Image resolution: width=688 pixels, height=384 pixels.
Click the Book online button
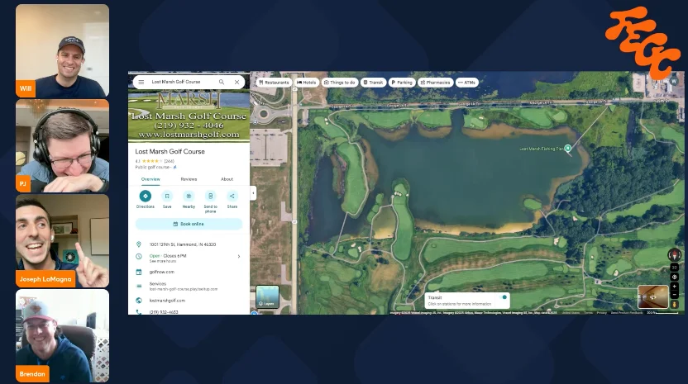coord(189,224)
